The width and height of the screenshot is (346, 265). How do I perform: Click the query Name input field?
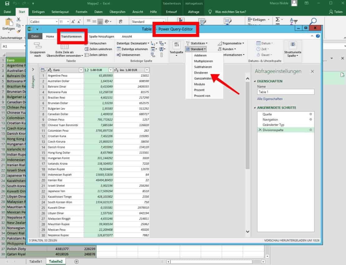coord(285,92)
